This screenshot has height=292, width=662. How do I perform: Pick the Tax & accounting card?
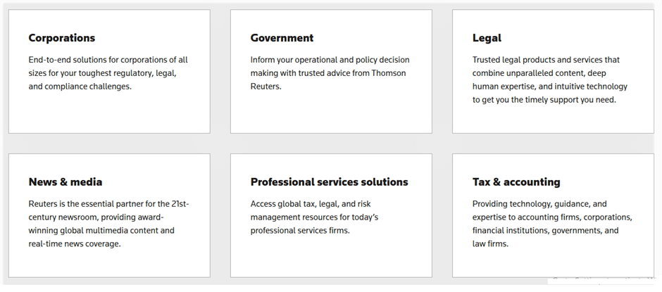[x=553, y=215]
